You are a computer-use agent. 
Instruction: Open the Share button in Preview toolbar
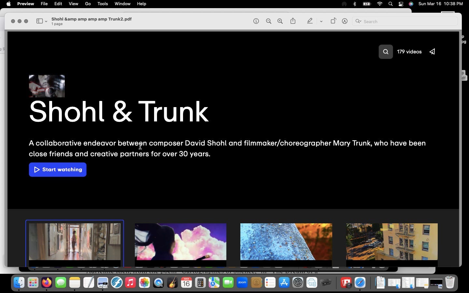293,21
